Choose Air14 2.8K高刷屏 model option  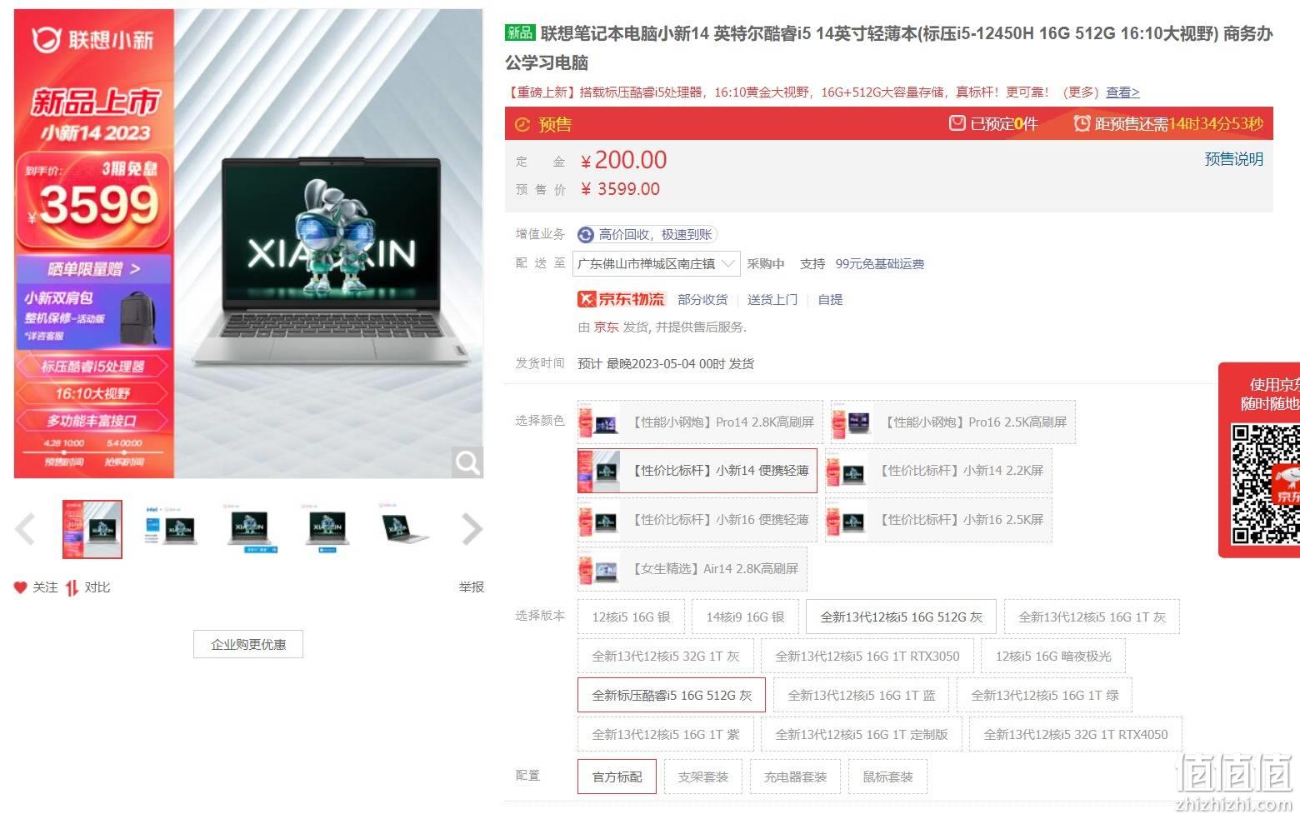point(692,569)
